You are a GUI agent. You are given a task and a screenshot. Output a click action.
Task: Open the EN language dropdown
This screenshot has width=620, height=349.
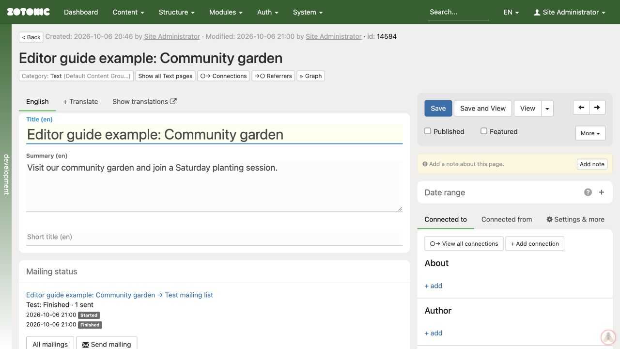click(x=511, y=12)
